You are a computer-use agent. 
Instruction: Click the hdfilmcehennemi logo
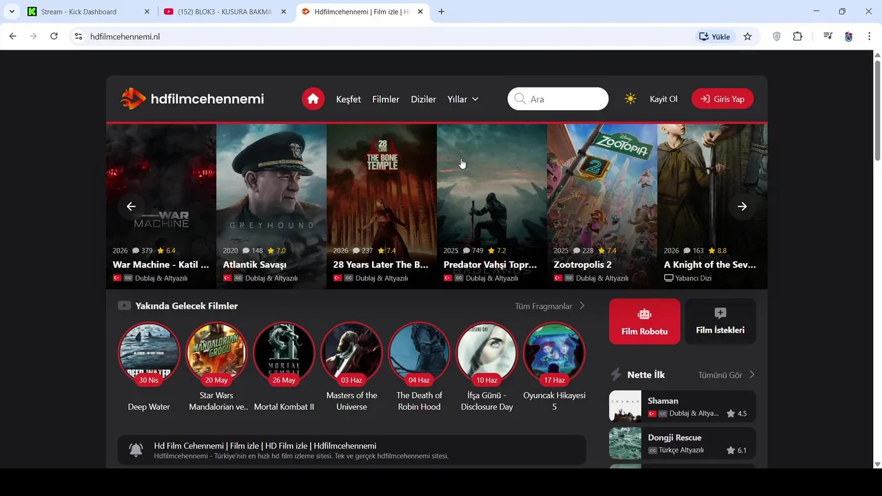(x=192, y=99)
